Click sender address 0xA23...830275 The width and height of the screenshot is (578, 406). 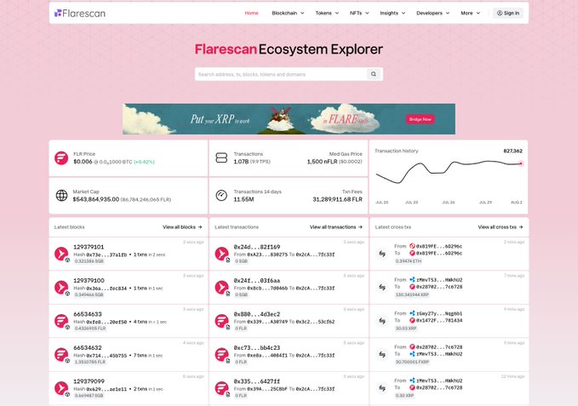click(x=267, y=254)
